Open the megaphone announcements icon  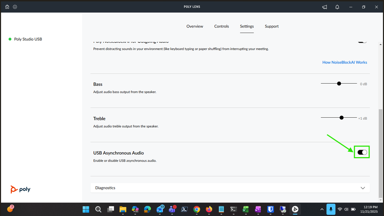(x=324, y=7)
